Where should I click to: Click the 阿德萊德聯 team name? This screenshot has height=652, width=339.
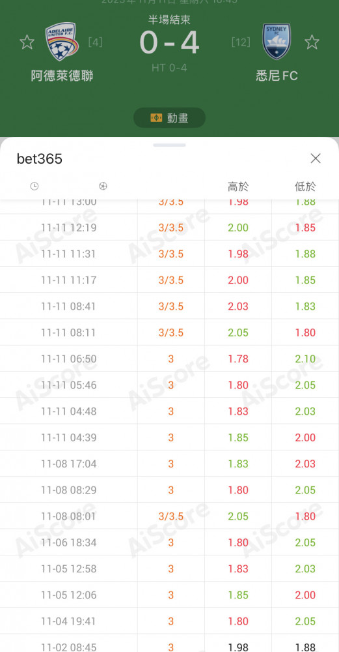[x=62, y=76]
